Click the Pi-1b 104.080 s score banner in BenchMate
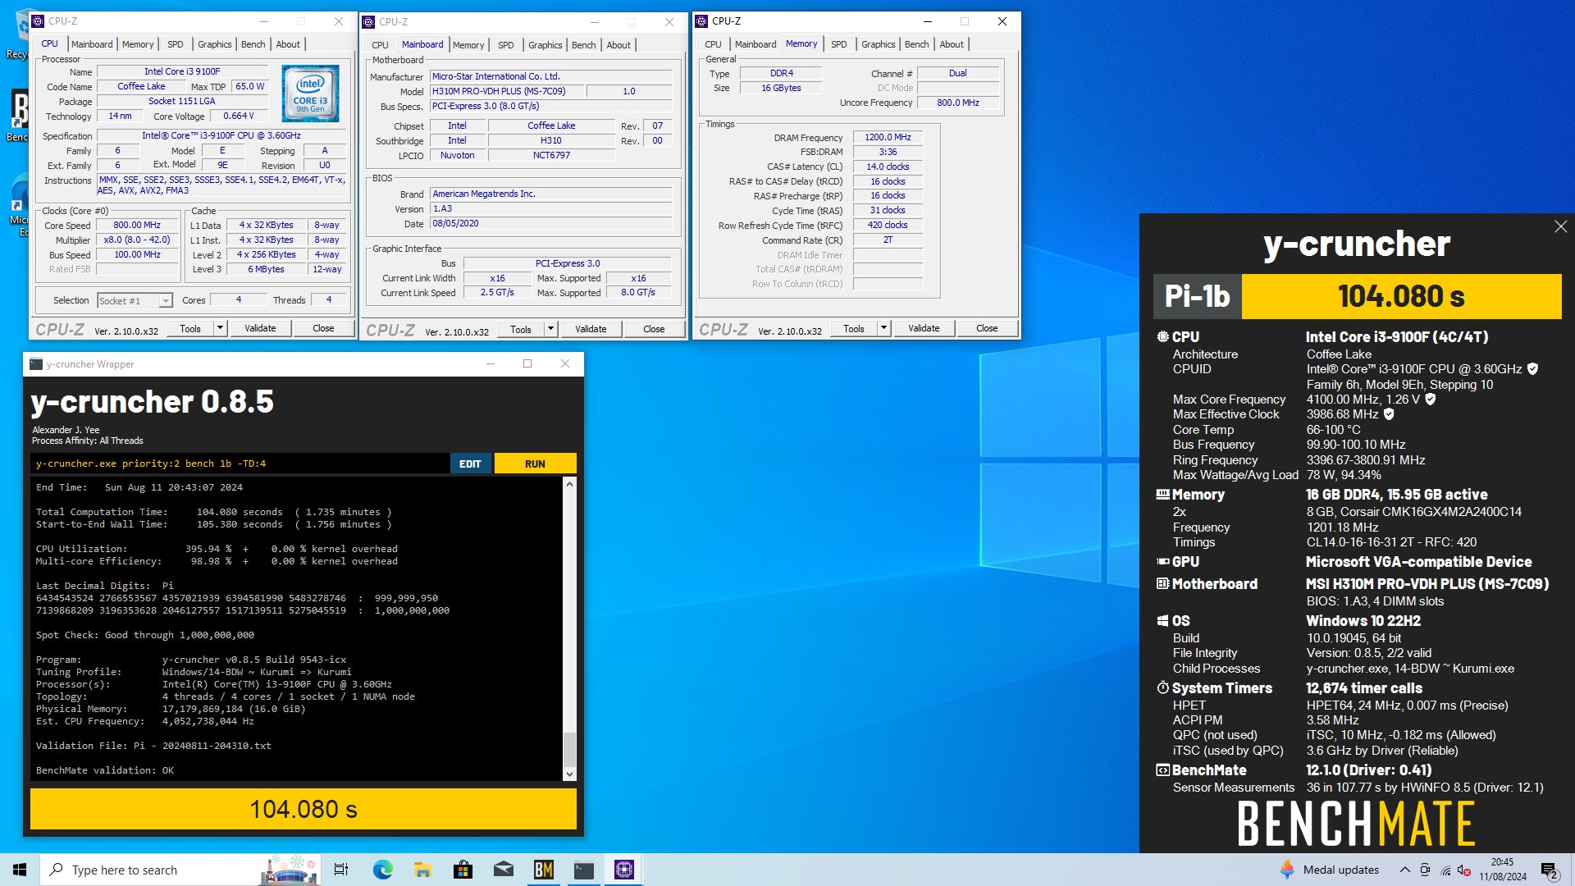Image resolution: width=1575 pixels, height=886 pixels. [x=1358, y=296]
